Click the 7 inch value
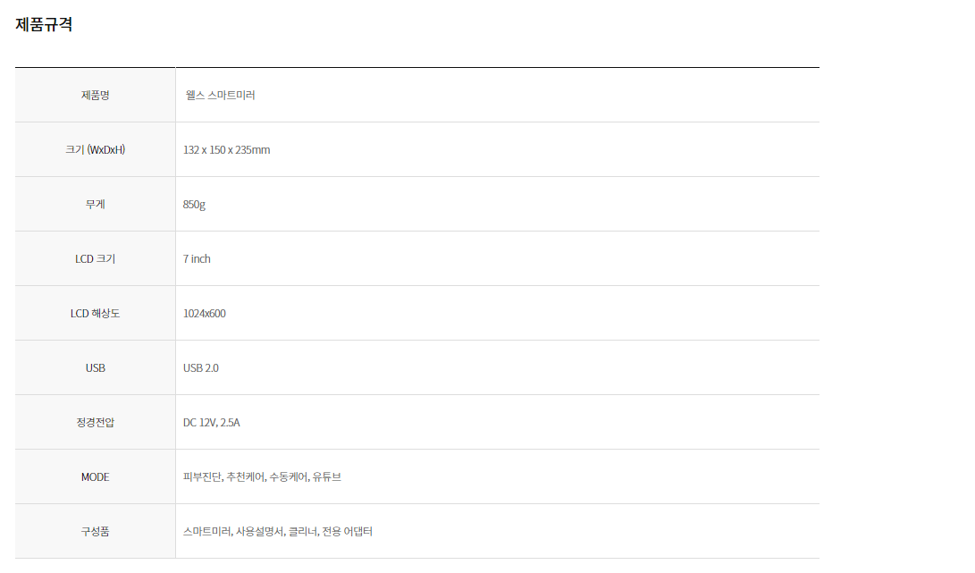 (197, 258)
